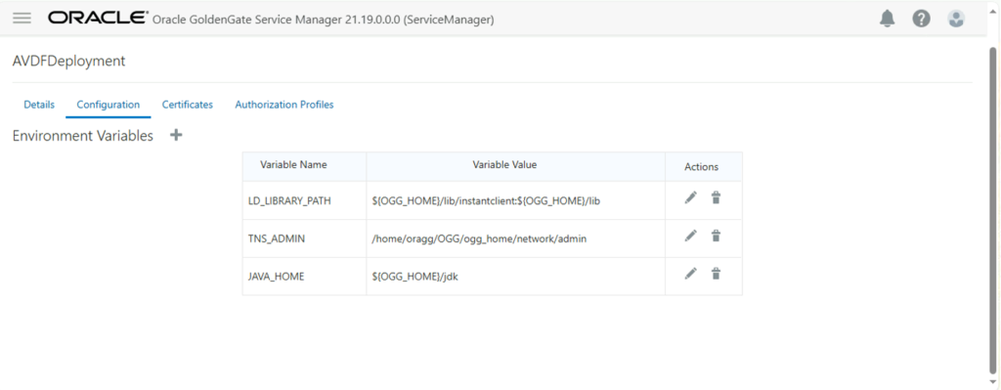The width and height of the screenshot is (1001, 390).
Task: Edit the JAVA_HOME variable
Action: 690,274
